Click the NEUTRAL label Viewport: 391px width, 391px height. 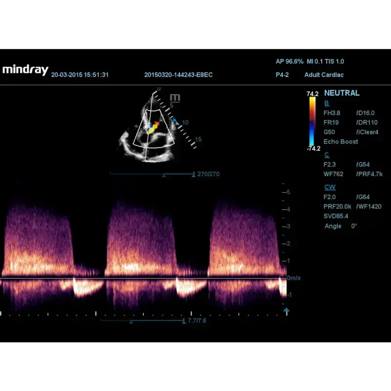(x=342, y=93)
